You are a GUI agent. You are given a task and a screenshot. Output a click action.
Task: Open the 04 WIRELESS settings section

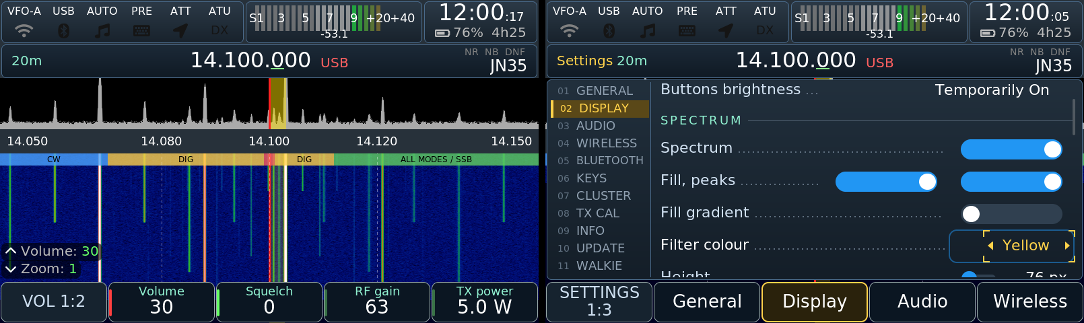(x=599, y=143)
